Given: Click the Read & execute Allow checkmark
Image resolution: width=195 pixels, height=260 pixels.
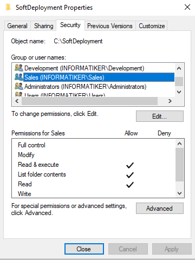Looking at the screenshot, I should coord(130,165).
